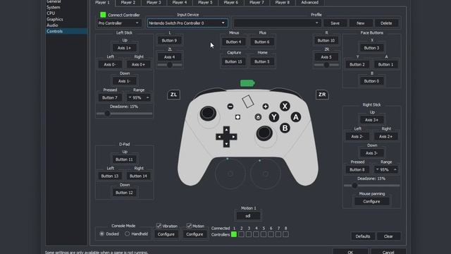Viewport: 451px width, 254px height.
Task: Click the X button on controller image
Action: click(285, 106)
